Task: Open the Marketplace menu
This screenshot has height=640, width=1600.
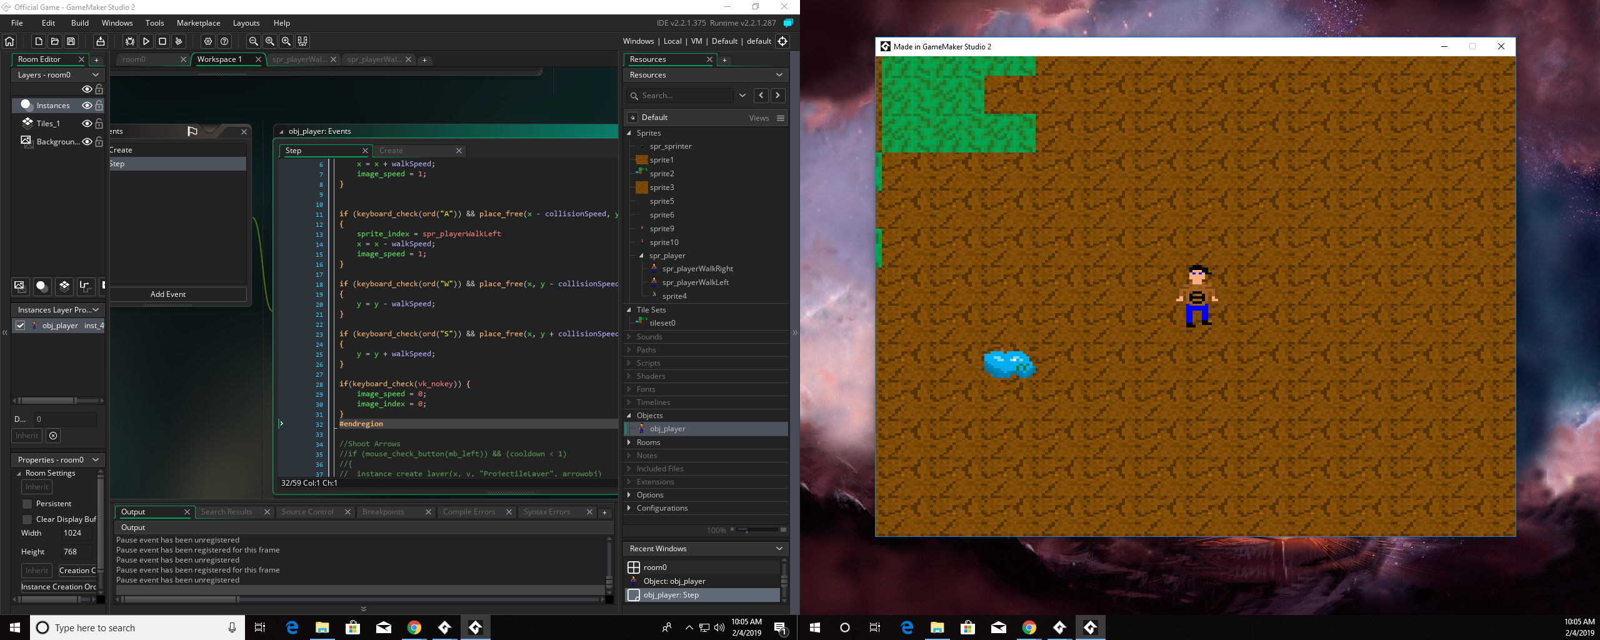Action: click(198, 22)
